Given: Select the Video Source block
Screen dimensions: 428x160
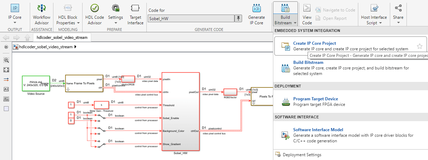Looking at the screenshot, I should pyautogui.click(x=36, y=84).
